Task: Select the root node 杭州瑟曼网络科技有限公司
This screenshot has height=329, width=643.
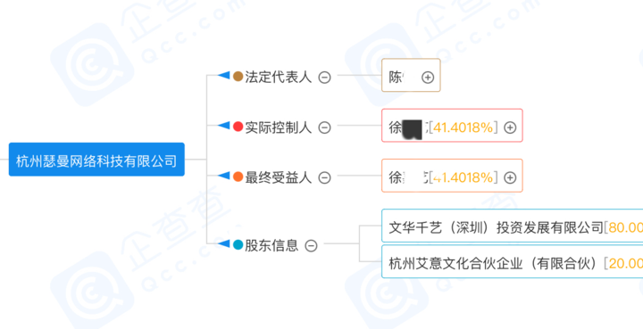Action: (x=96, y=160)
